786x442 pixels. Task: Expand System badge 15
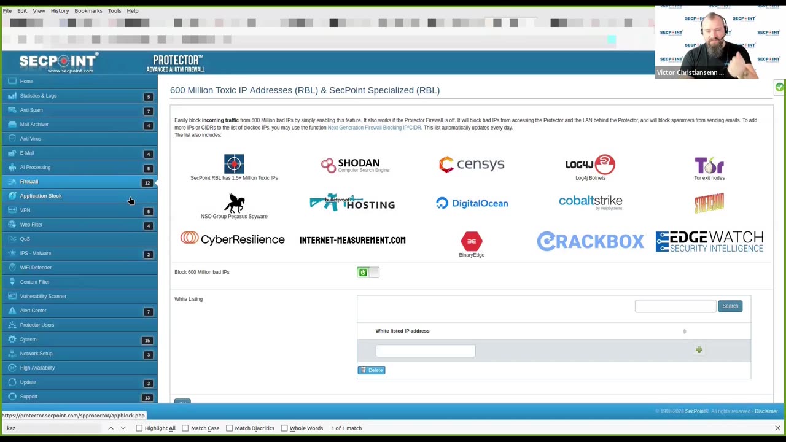tap(147, 340)
